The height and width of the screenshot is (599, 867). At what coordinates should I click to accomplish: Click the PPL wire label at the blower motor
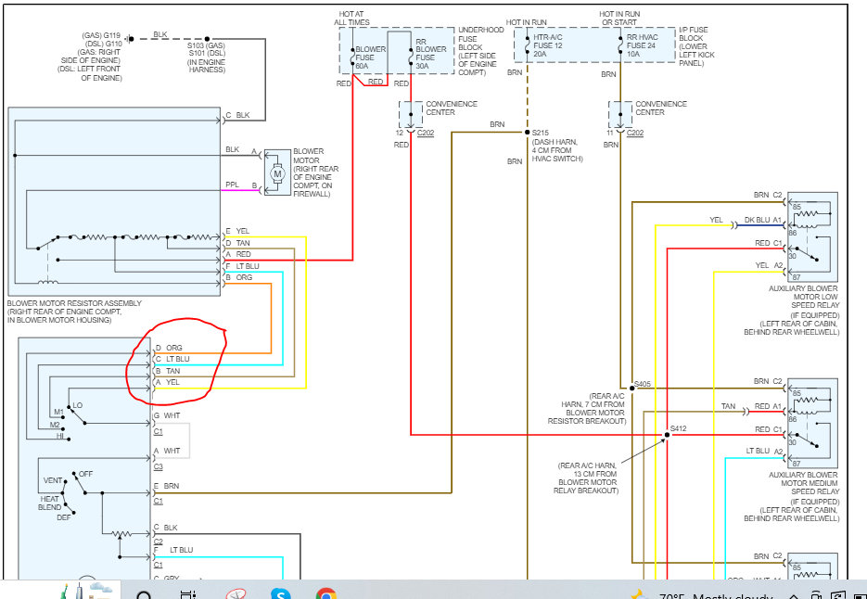pos(232,185)
